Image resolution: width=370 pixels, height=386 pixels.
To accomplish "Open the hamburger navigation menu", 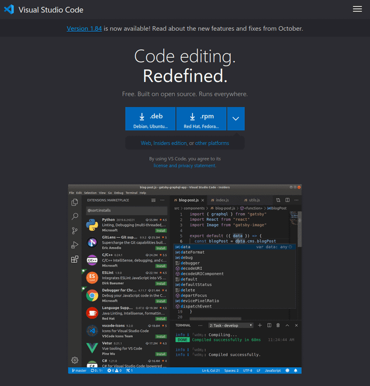I will [357, 9].
